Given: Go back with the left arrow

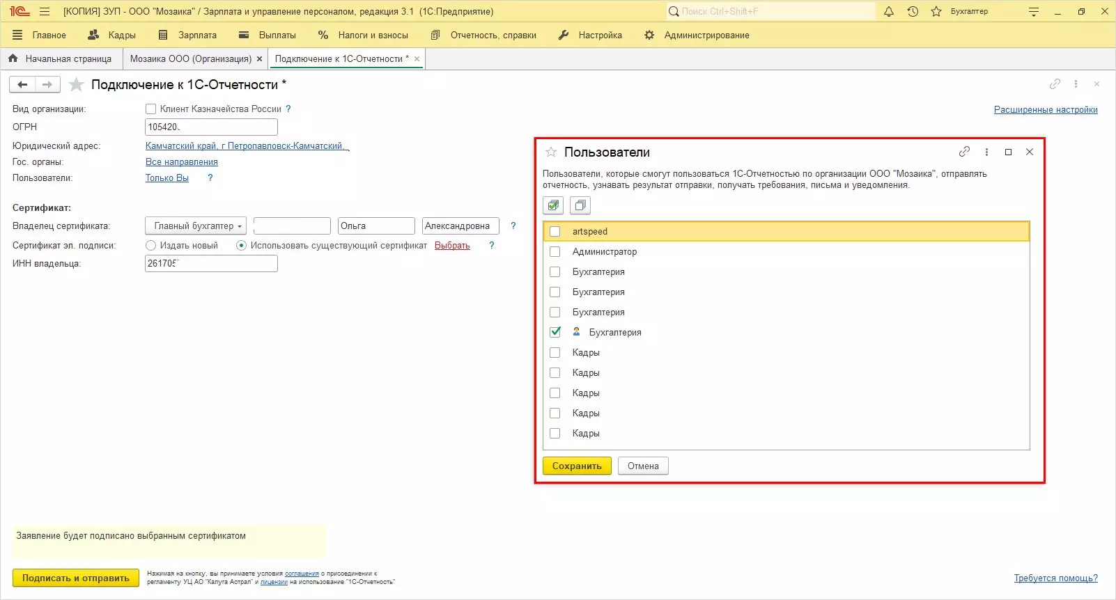Looking at the screenshot, I should click(x=22, y=84).
